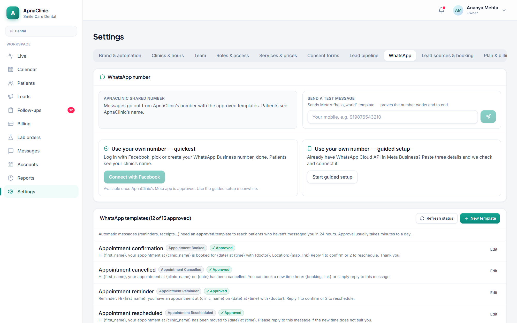Open the Calendar sidebar icon
Screen dimensions: 517x323
click(x=11, y=69)
